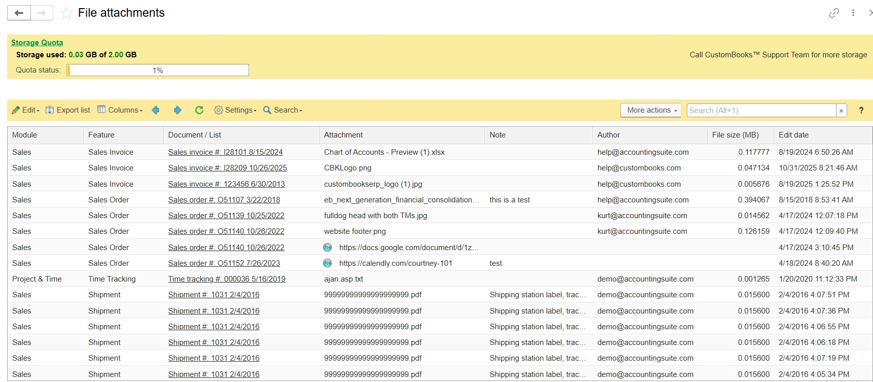873x382 pixels.
Task: Click the blue right arrow toolbar icon
Action: 178,110
